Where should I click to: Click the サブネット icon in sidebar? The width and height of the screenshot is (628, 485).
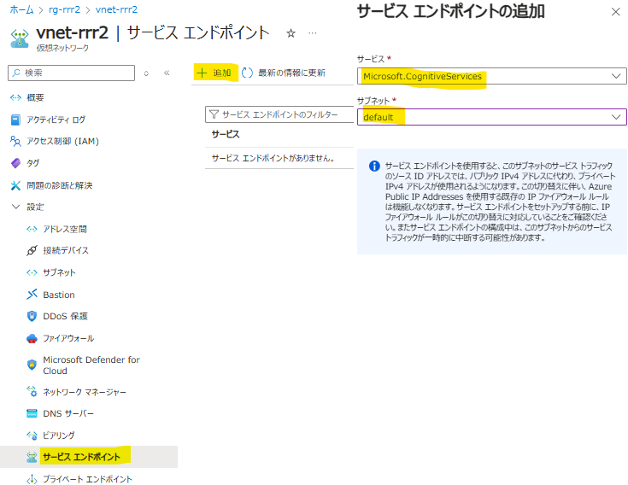point(32,272)
